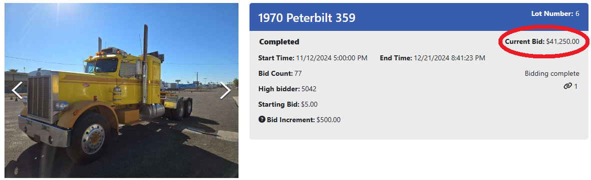Select the Lot Number 6 label
The image size is (591, 180).
pyautogui.click(x=555, y=13)
